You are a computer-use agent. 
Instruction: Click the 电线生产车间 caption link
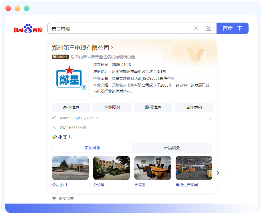click(187, 185)
